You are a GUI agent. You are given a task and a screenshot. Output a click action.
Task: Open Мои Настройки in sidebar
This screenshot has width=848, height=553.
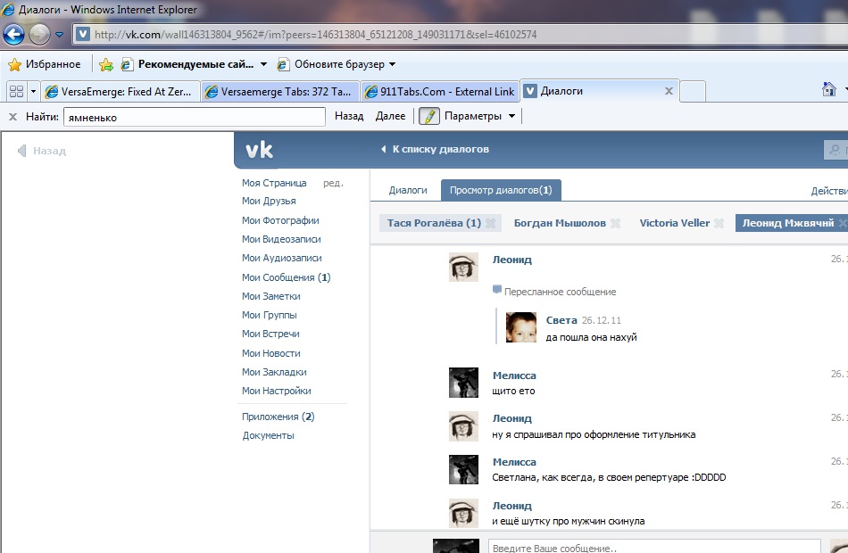click(x=277, y=391)
